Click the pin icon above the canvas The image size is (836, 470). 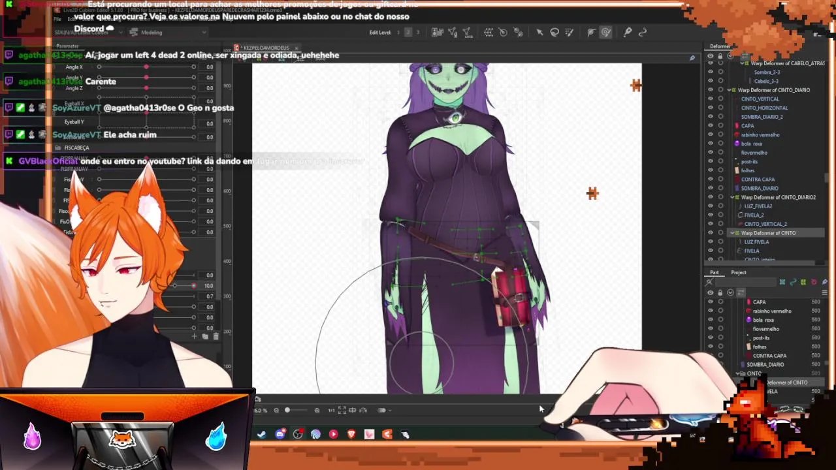point(692,58)
